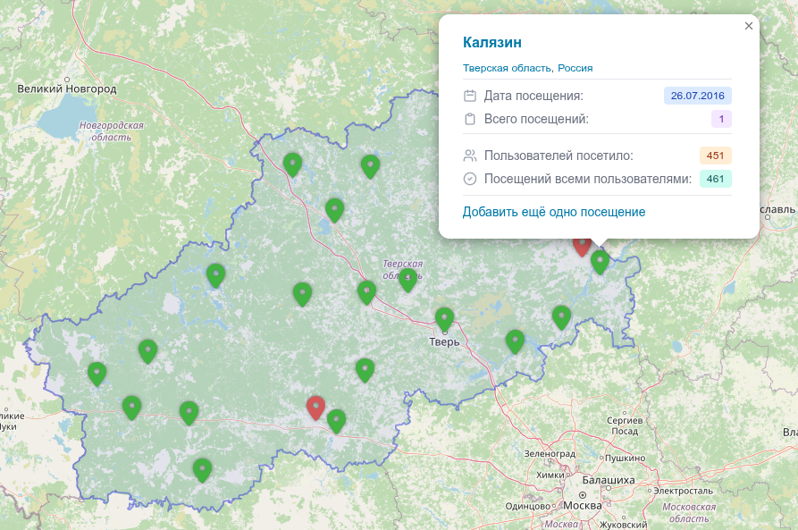The image size is (798, 530).
Task: Click the orange 451 users count badge
Action: [x=715, y=156]
